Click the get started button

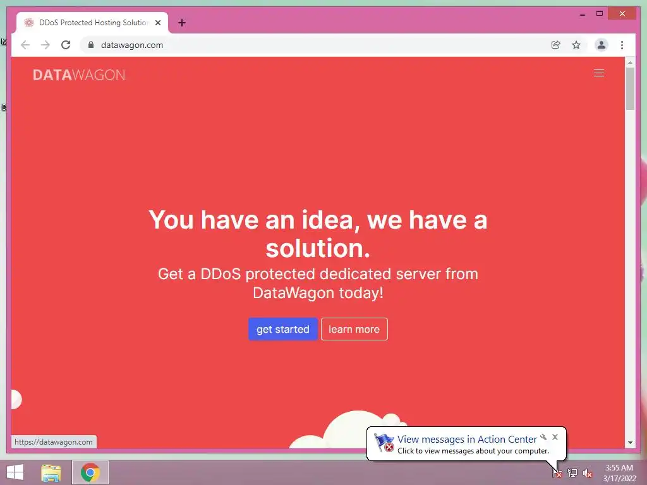click(x=282, y=329)
